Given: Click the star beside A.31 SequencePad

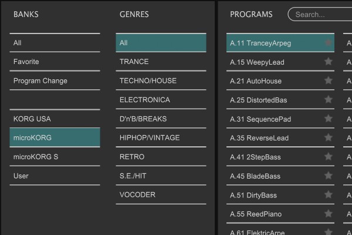Looking at the screenshot, I should pos(328,119).
